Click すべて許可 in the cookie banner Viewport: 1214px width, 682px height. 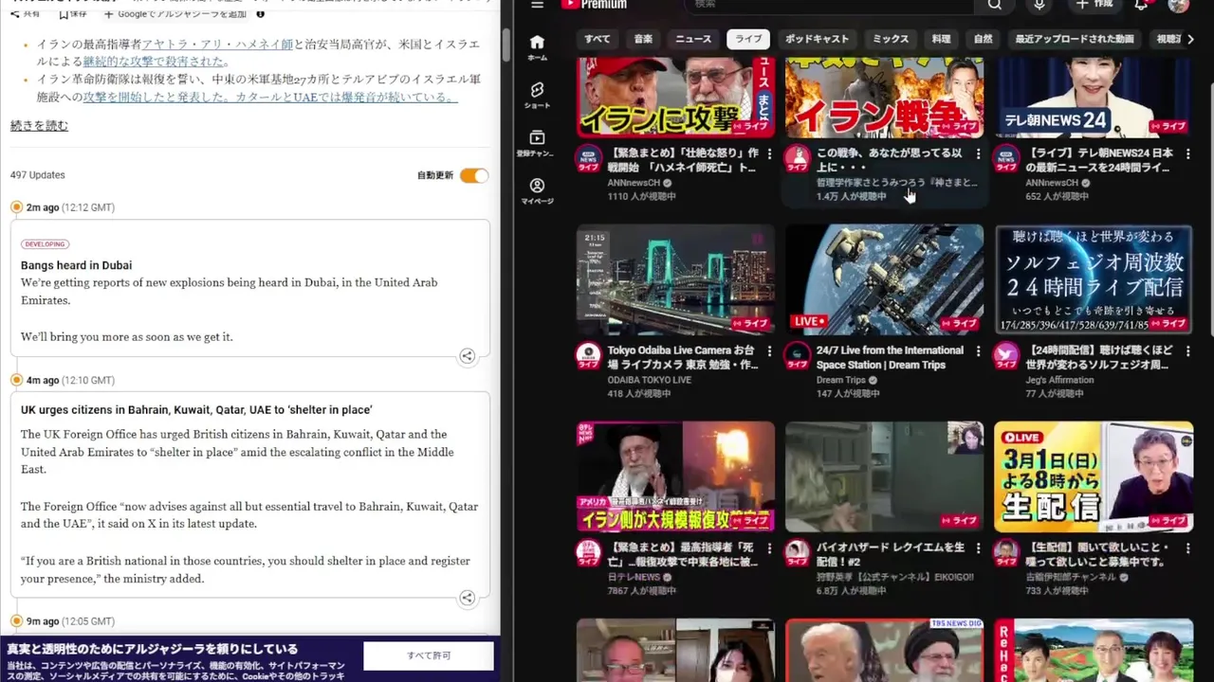coord(429,655)
